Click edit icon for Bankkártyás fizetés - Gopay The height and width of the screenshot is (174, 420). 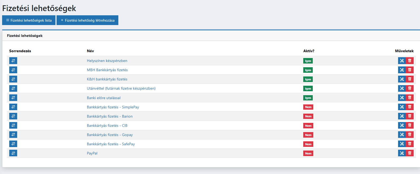[402, 135]
